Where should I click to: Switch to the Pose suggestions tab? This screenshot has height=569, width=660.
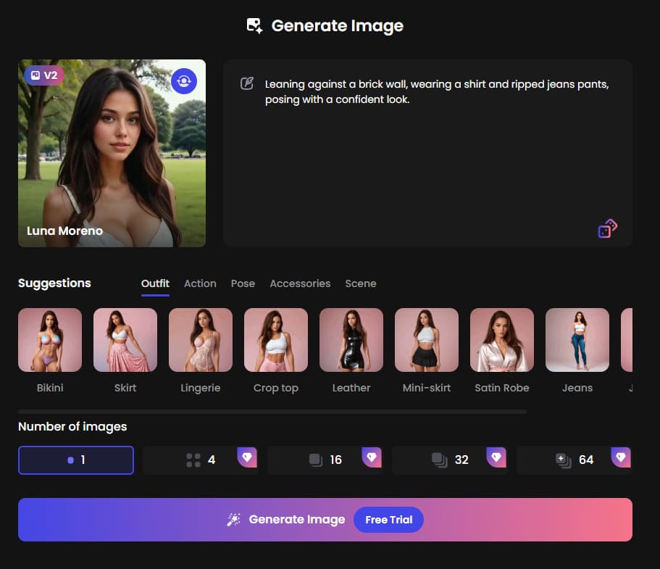pyautogui.click(x=243, y=283)
